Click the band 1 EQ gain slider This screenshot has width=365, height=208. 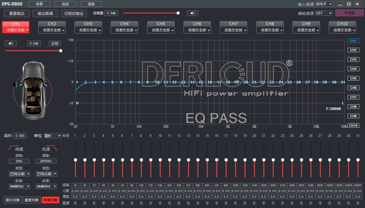[x=76, y=160]
